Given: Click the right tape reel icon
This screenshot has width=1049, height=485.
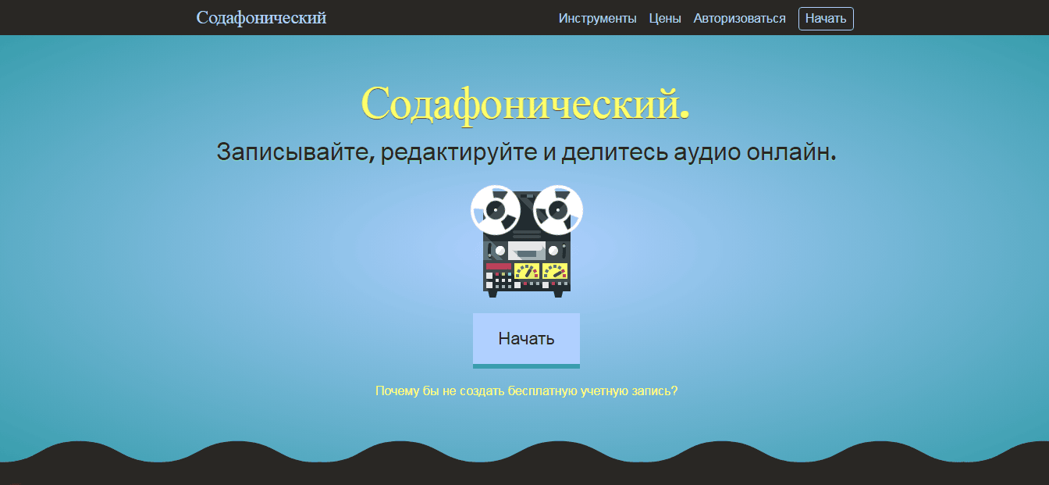Looking at the screenshot, I should [x=557, y=210].
